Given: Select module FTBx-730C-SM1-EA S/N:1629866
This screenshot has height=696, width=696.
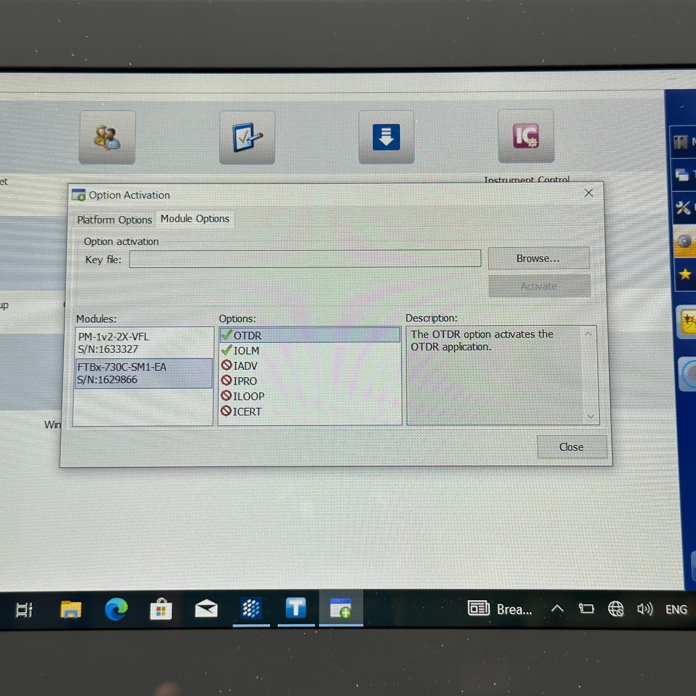Looking at the screenshot, I should [143, 373].
